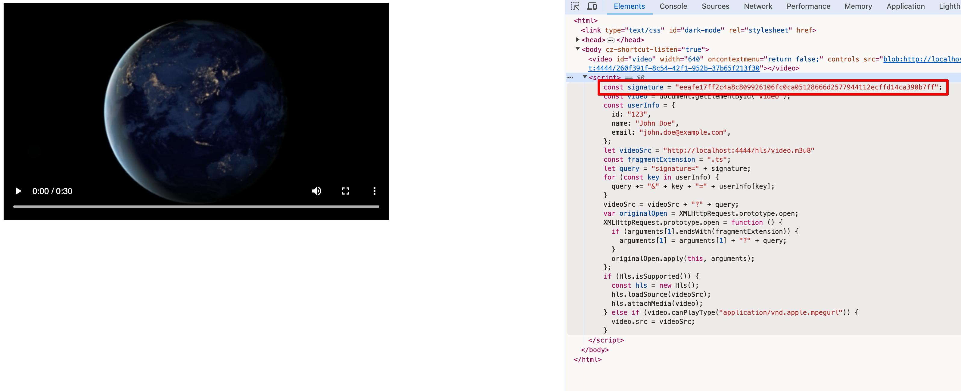Expand the head element node
The height and width of the screenshot is (391, 961).
577,39
